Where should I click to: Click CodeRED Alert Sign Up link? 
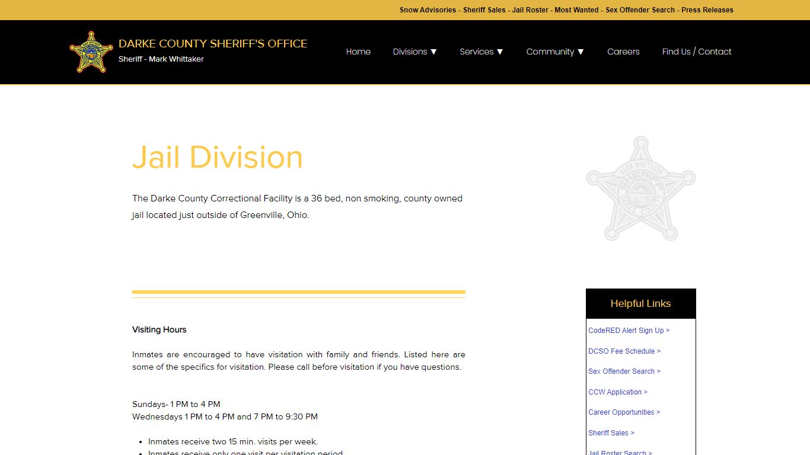(629, 331)
